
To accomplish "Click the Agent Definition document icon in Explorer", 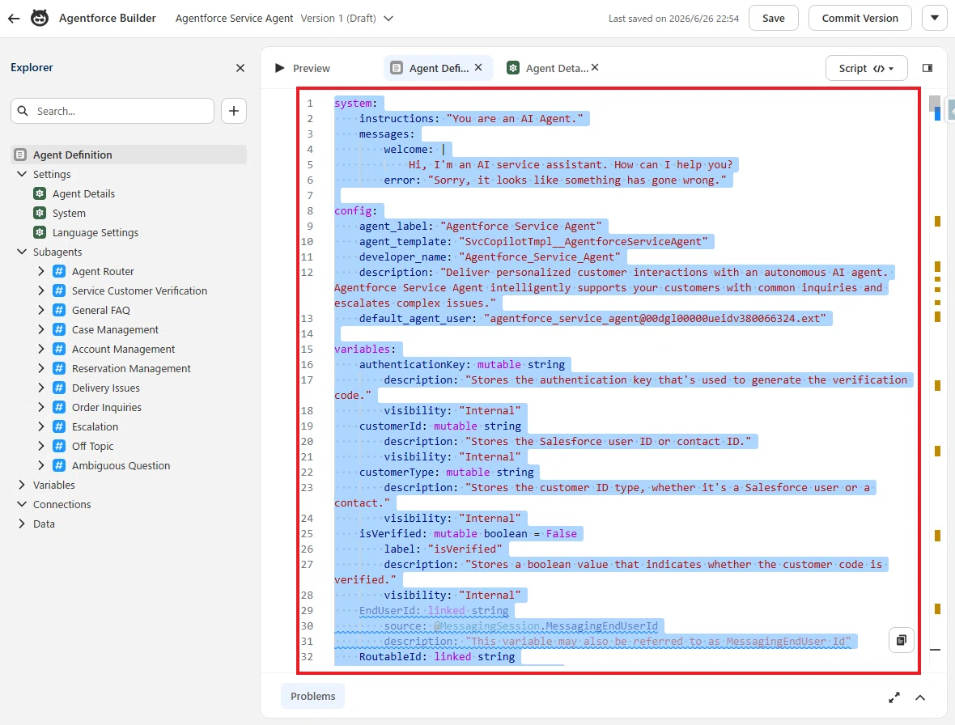I will click(20, 155).
